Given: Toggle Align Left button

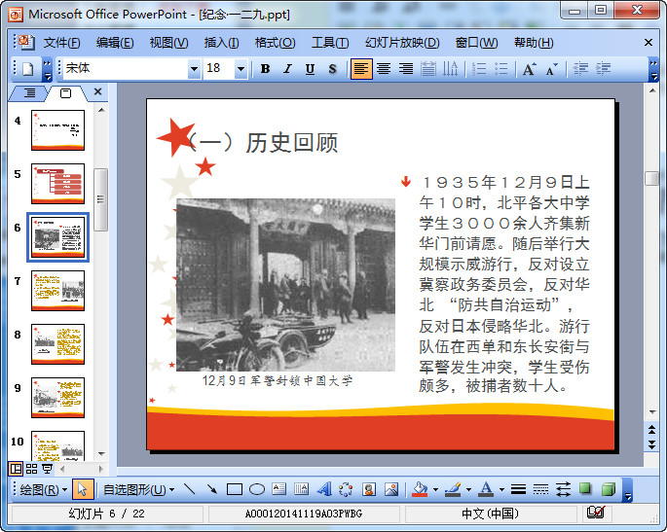Looking at the screenshot, I should tap(361, 68).
